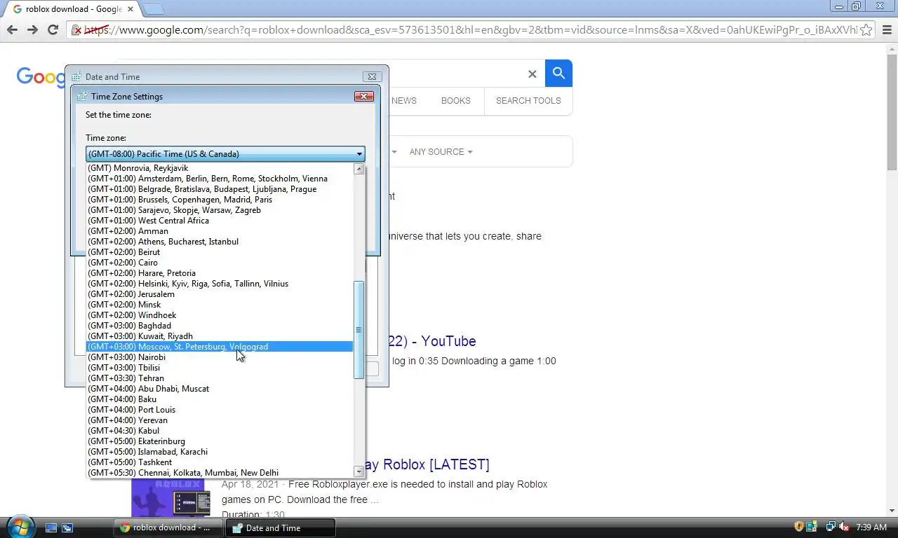
Task: Switch to roblox download taskbar button
Action: click(167, 527)
